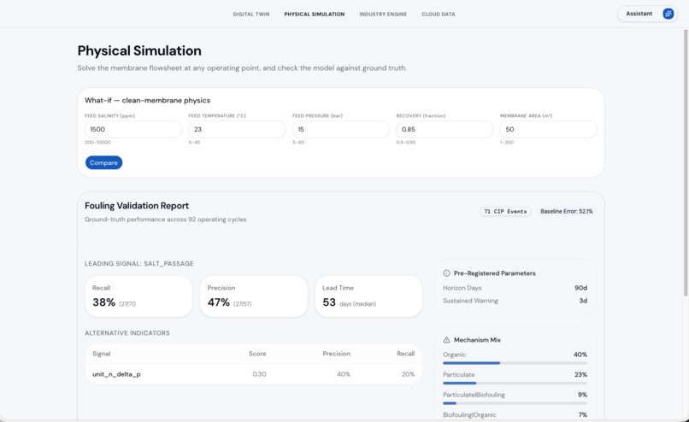Click the Sustained Warning 3d value
This screenshot has width=689, height=422.
click(x=583, y=301)
